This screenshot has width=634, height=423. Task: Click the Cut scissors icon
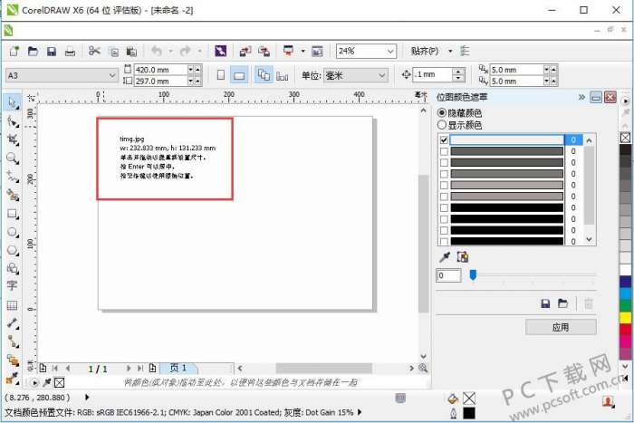click(x=94, y=51)
